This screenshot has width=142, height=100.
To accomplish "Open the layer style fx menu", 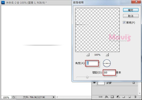I will coord(106,97).
